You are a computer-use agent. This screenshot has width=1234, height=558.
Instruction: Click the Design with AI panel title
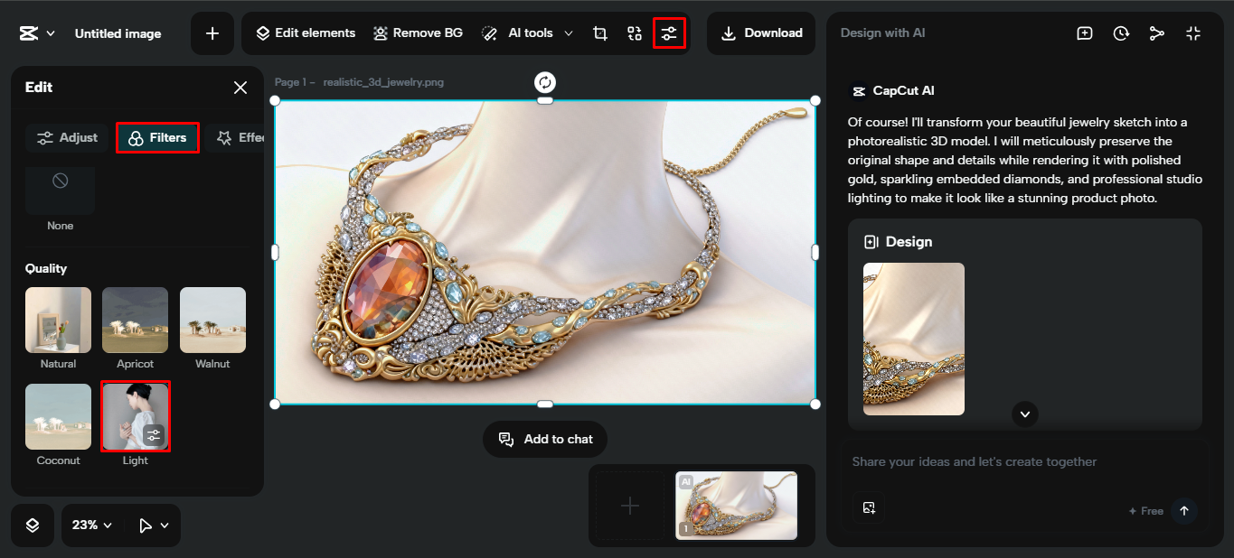tap(882, 33)
